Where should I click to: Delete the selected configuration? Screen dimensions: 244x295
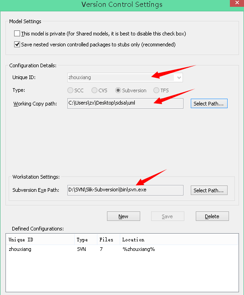point(212,216)
